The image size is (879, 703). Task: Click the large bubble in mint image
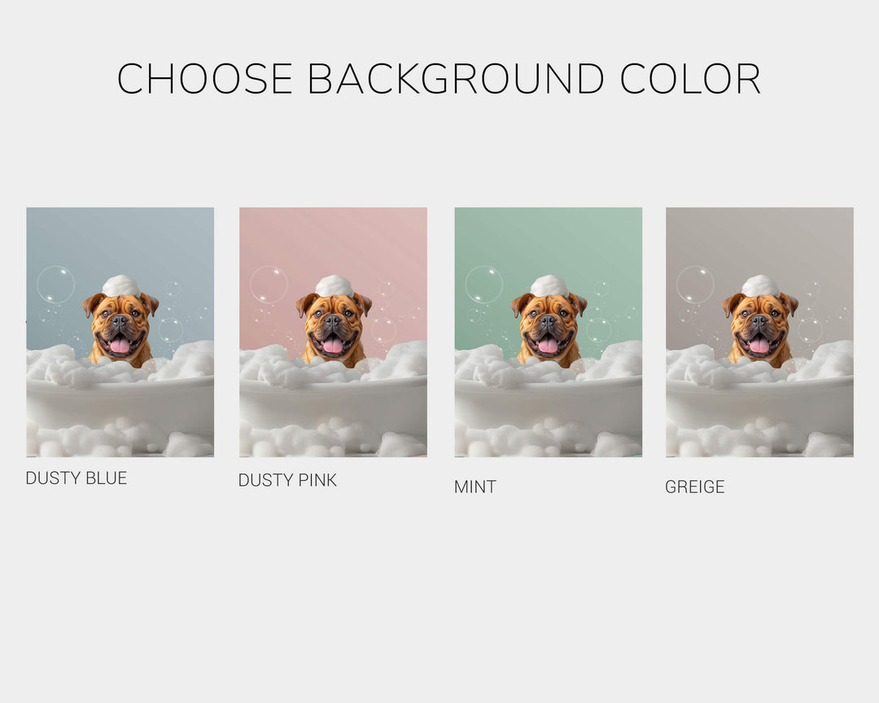tap(483, 285)
